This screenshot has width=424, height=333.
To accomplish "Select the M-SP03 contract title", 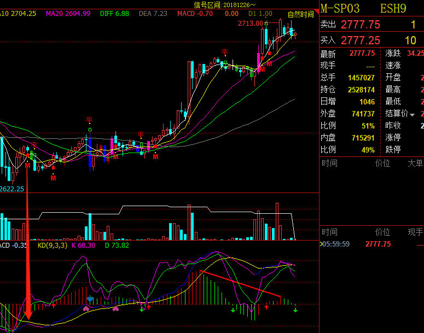I will tap(340, 8).
